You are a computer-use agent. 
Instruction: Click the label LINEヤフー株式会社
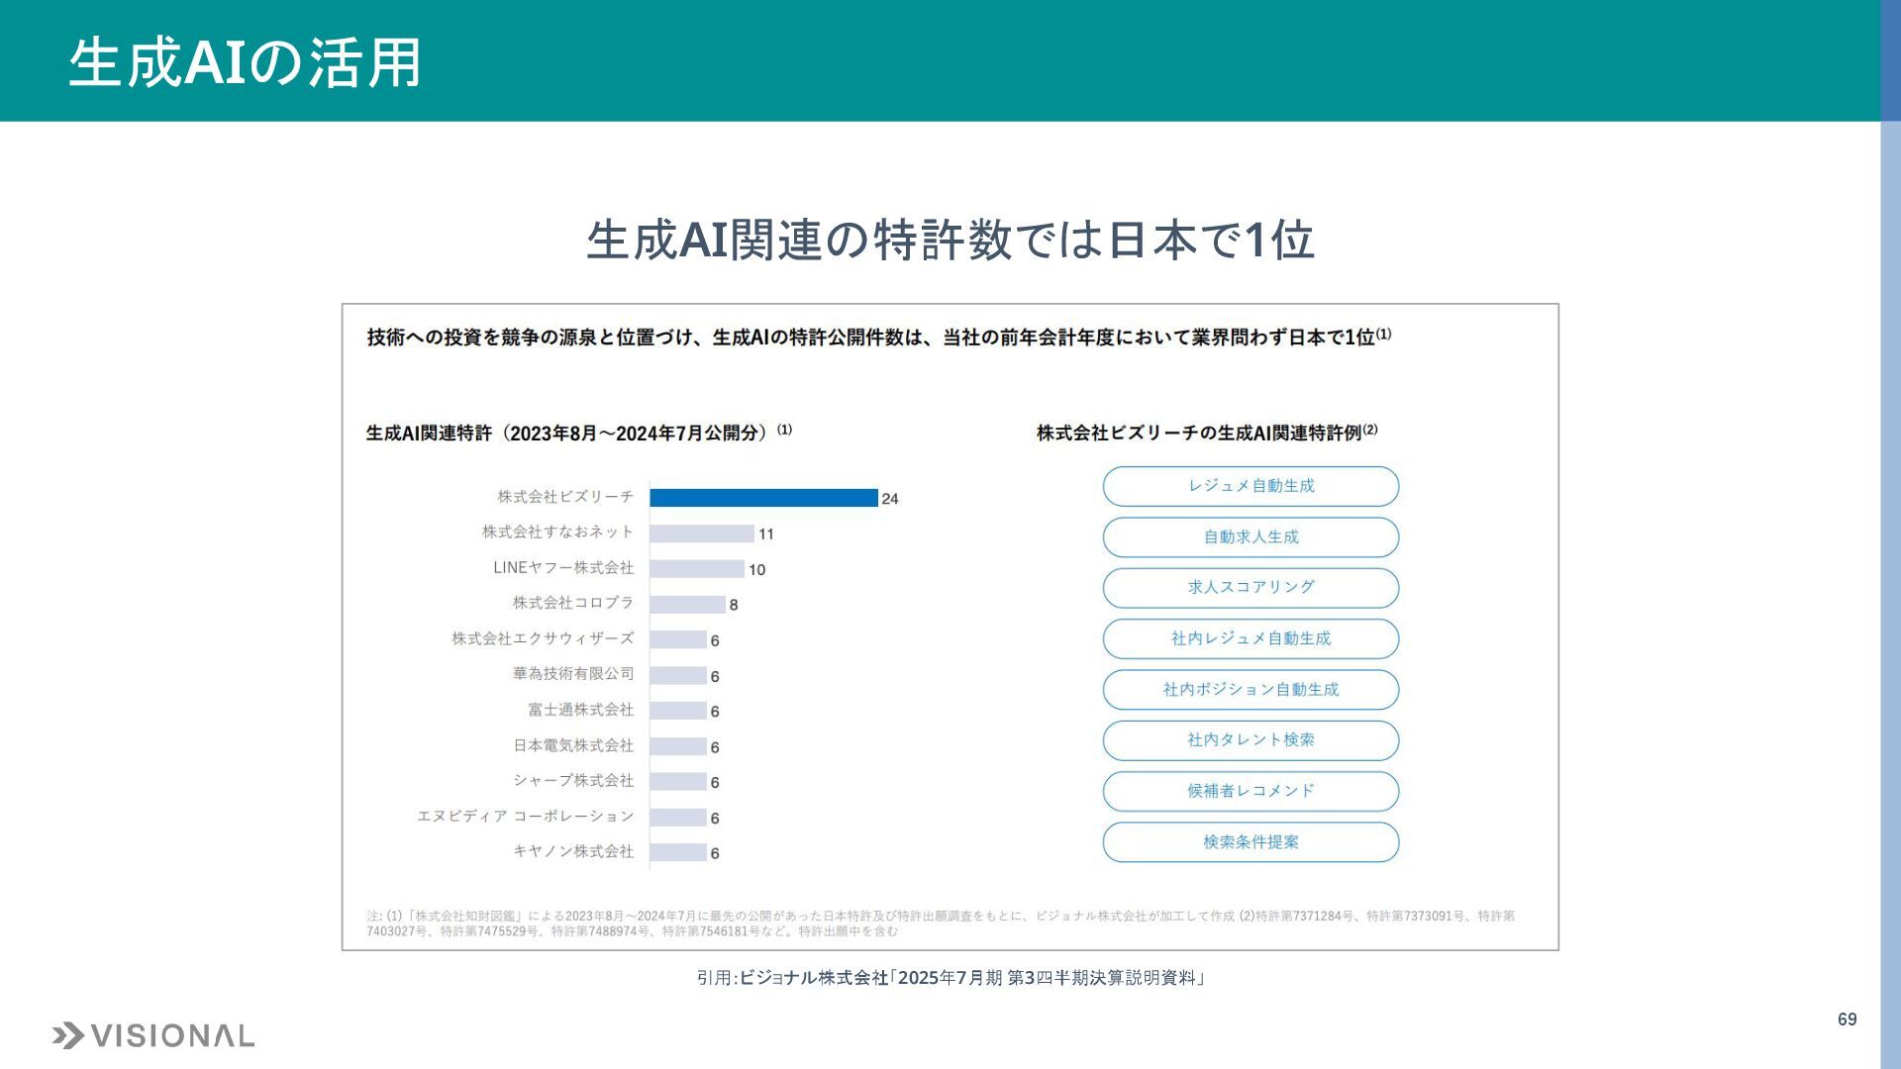point(563,568)
